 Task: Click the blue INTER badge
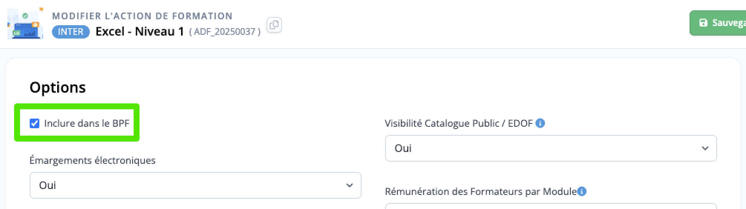(x=71, y=32)
